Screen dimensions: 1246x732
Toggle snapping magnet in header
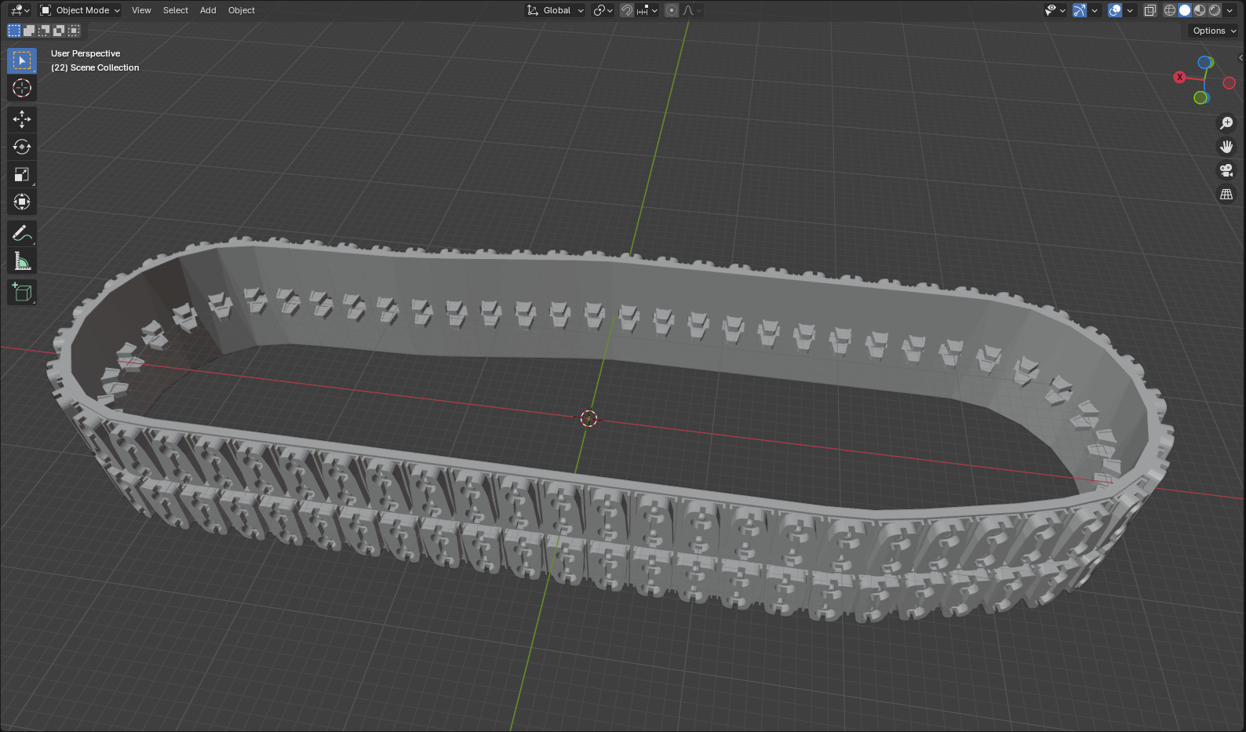pos(627,10)
